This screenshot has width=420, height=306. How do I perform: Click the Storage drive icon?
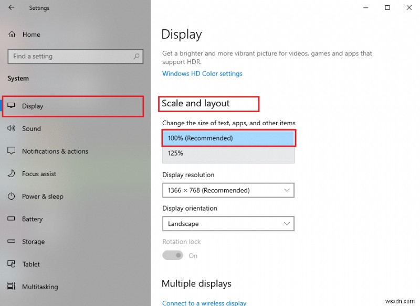(12, 242)
